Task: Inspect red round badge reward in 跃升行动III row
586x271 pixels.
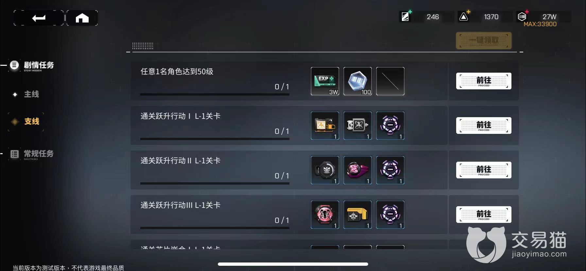Action: tap(325, 215)
